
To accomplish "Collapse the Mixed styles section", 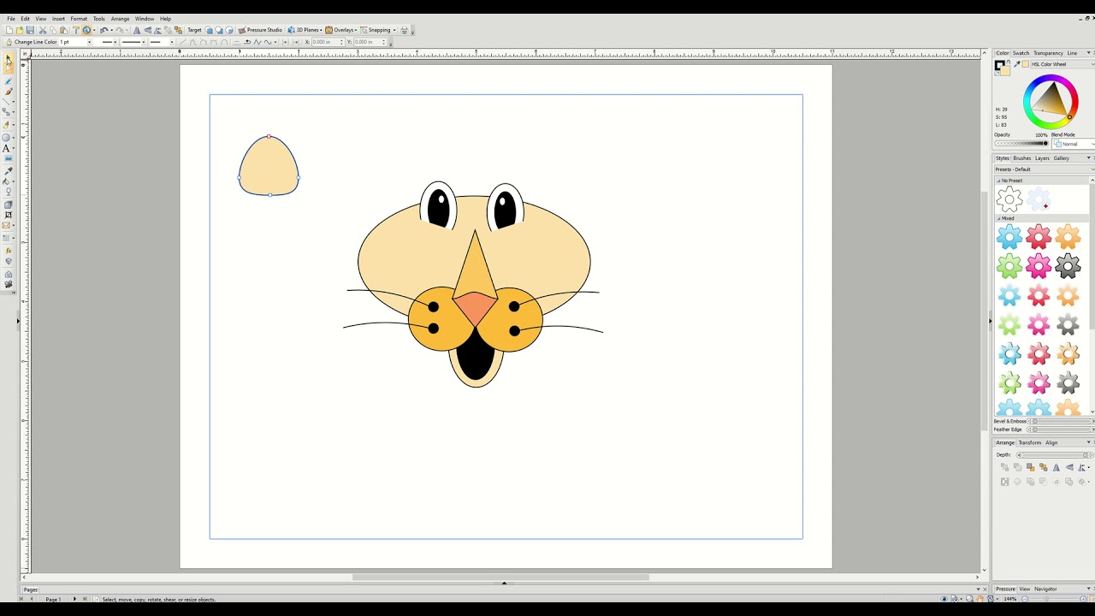I will pos(998,218).
